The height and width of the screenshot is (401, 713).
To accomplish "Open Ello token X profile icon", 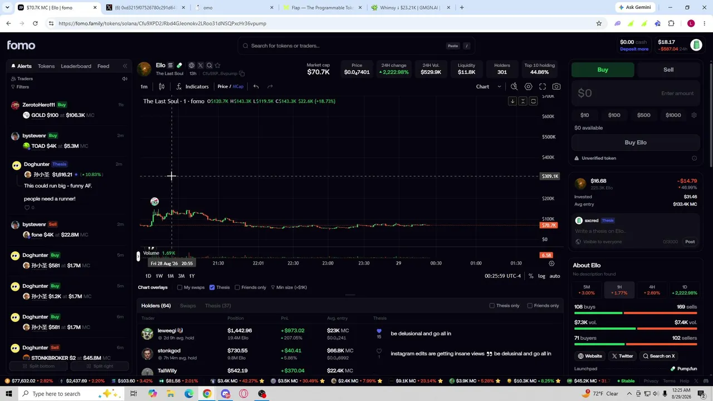I will (201, 65).
